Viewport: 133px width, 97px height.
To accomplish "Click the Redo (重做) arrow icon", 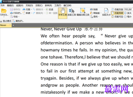I will [34, 13].
